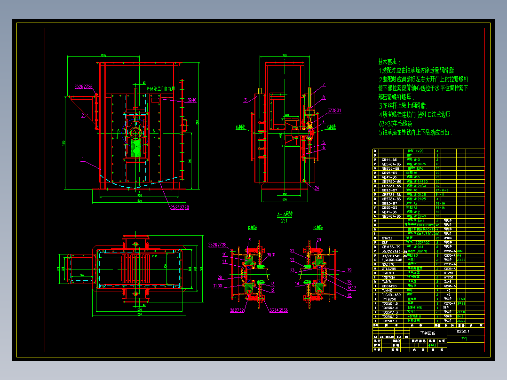
Task: Click the A-A section view label
Action: point(285,214)
